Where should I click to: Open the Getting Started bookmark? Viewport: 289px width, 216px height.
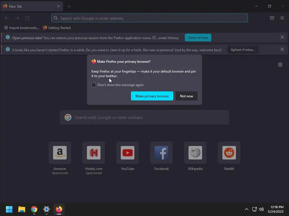(x=57, y=28)
